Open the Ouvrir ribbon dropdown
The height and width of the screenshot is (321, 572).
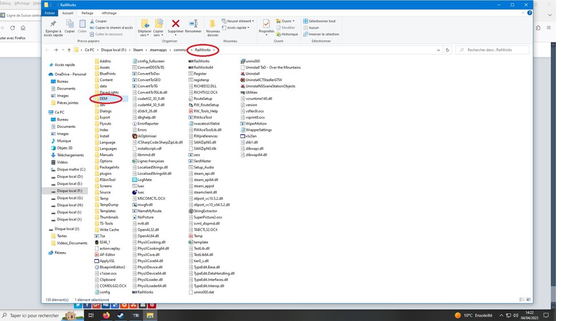[x=285, y=21]
